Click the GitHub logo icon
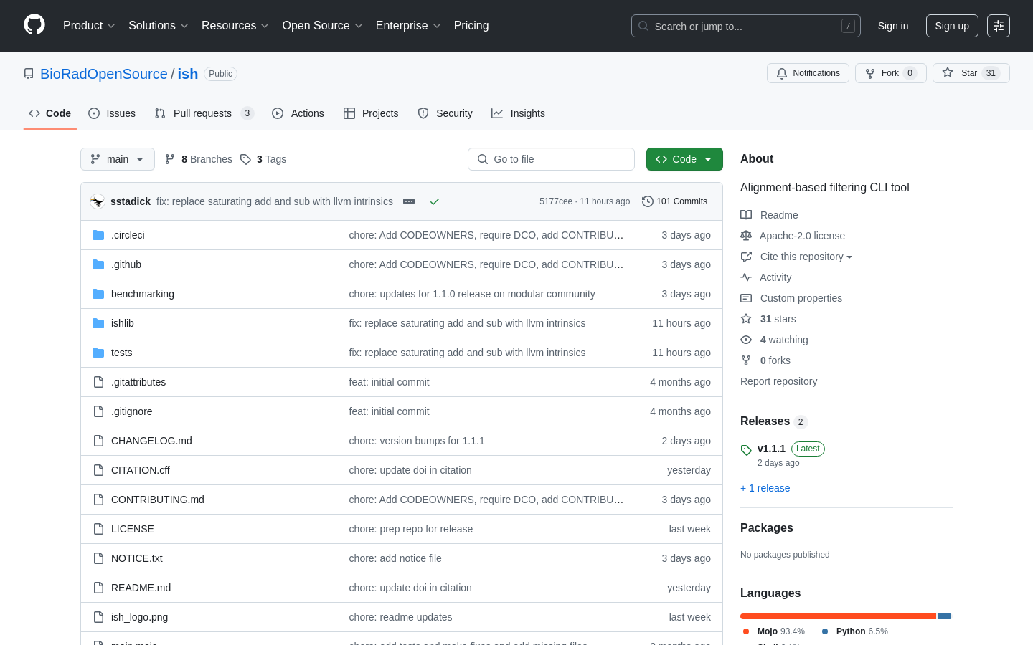 [x=34, y=25]
